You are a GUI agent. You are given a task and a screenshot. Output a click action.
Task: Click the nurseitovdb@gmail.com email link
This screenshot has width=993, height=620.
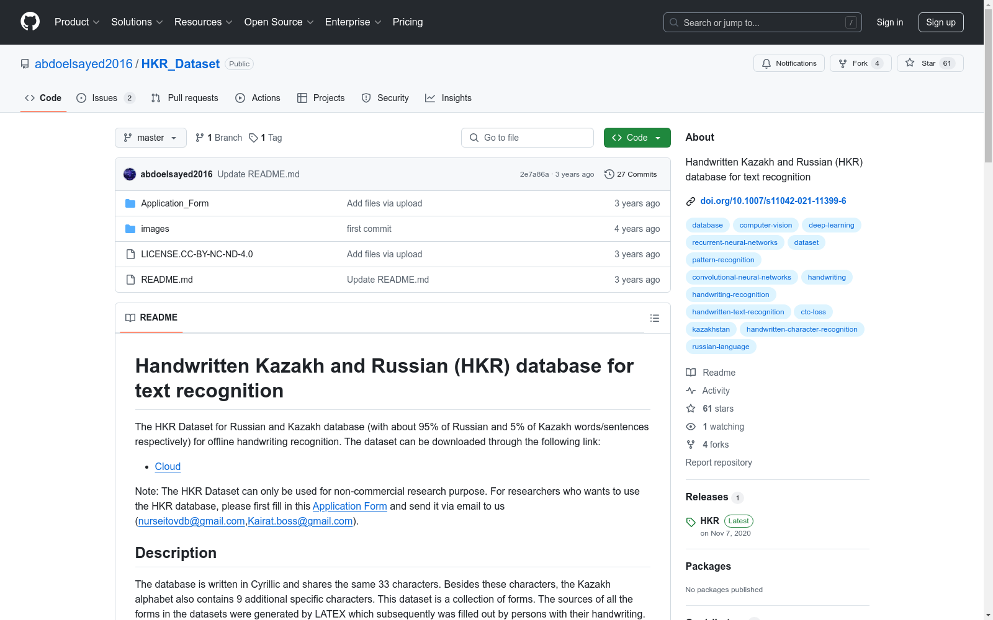tap(192, 521)
